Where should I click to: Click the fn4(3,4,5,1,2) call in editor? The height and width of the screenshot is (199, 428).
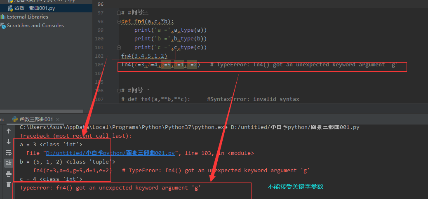pyautogui.click(x=144, y=56)
